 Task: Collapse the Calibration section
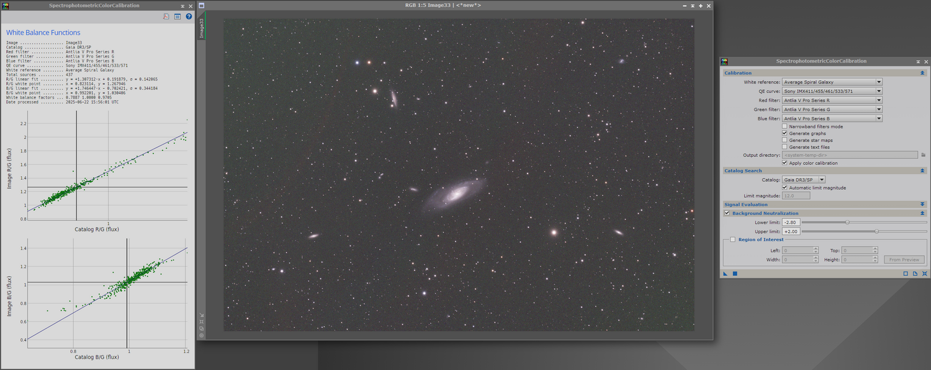[922, 73]
